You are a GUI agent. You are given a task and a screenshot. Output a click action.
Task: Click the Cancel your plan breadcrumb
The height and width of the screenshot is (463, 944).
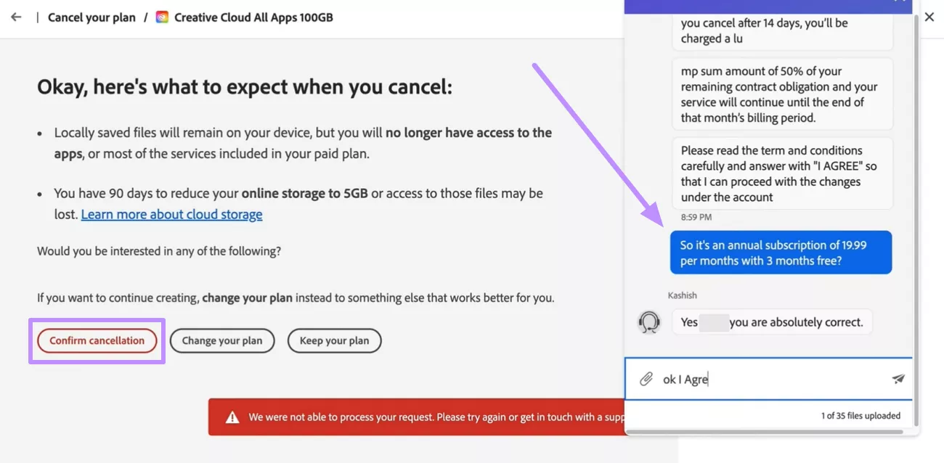click(91, 17)
